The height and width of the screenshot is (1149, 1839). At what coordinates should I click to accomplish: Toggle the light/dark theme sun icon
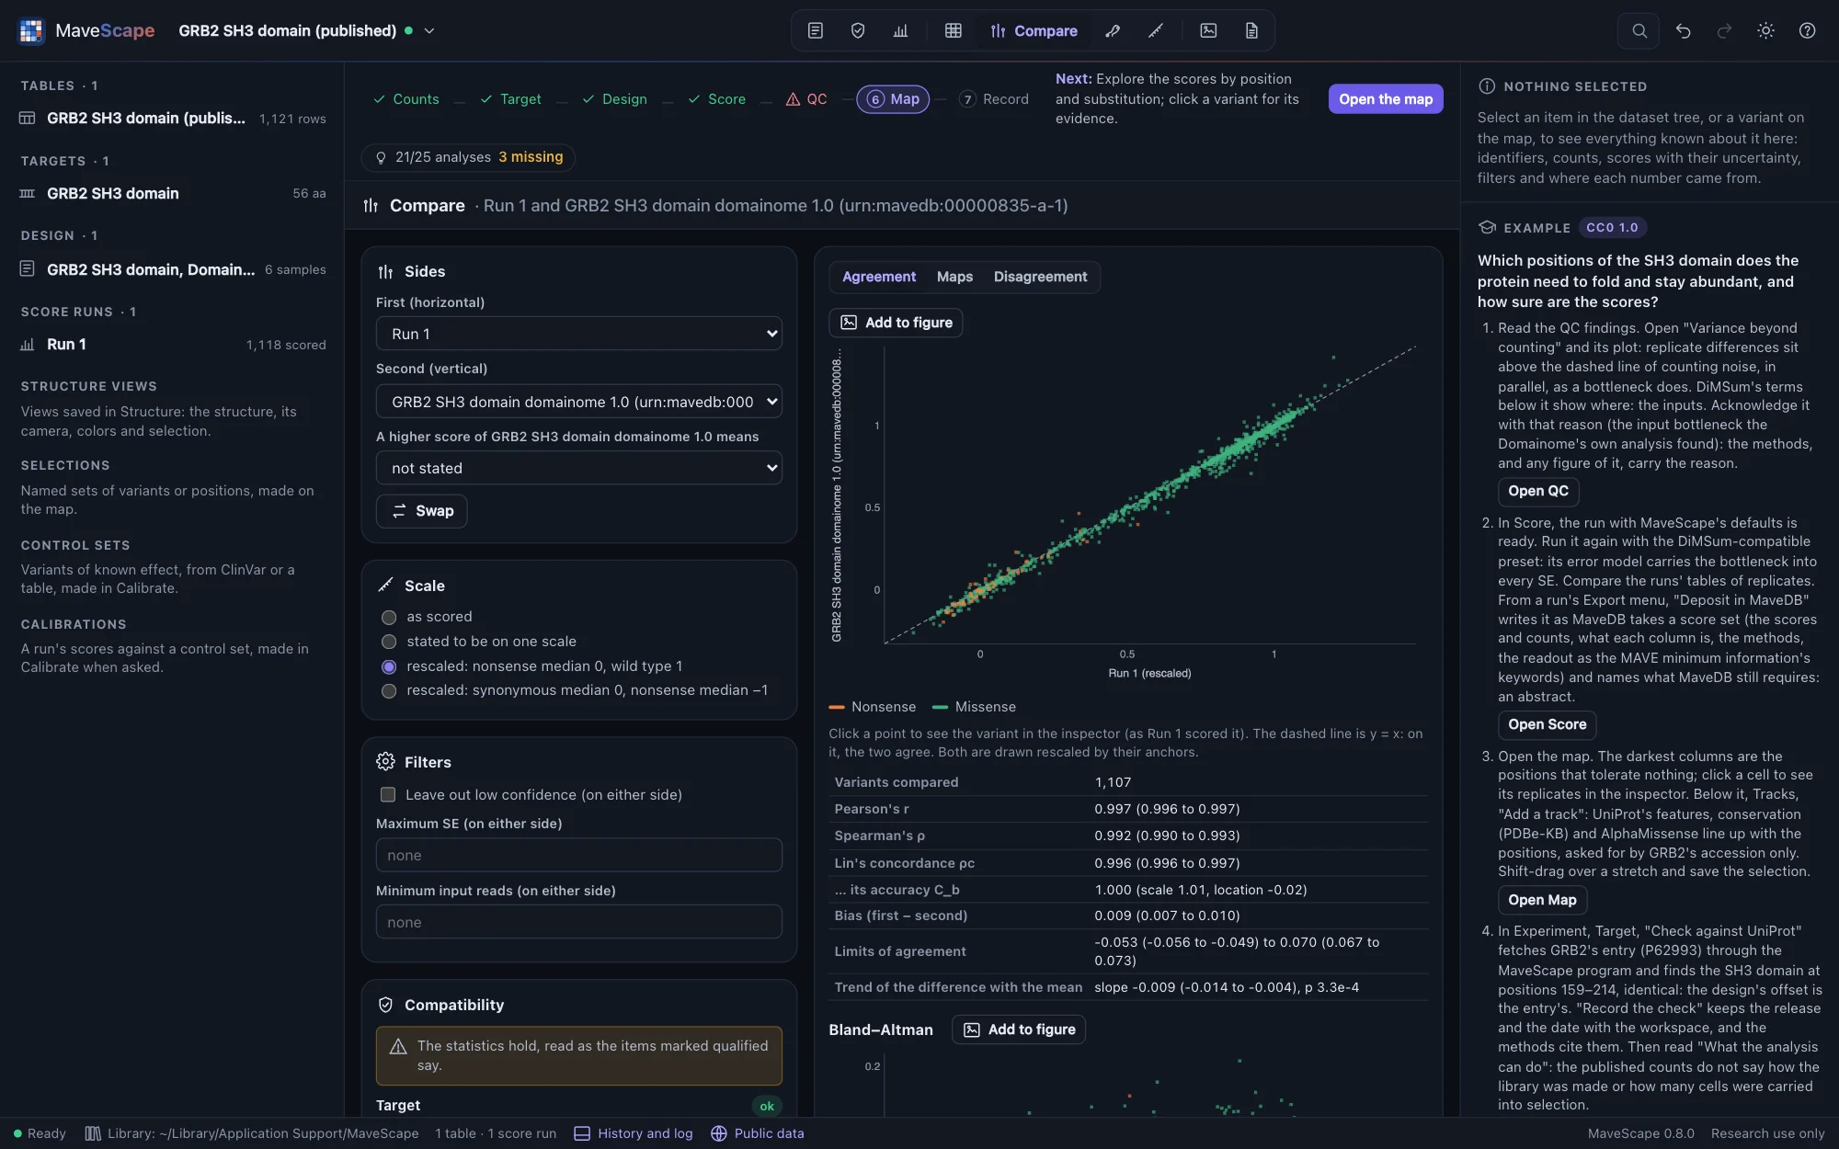click(x=1765, y=30)
